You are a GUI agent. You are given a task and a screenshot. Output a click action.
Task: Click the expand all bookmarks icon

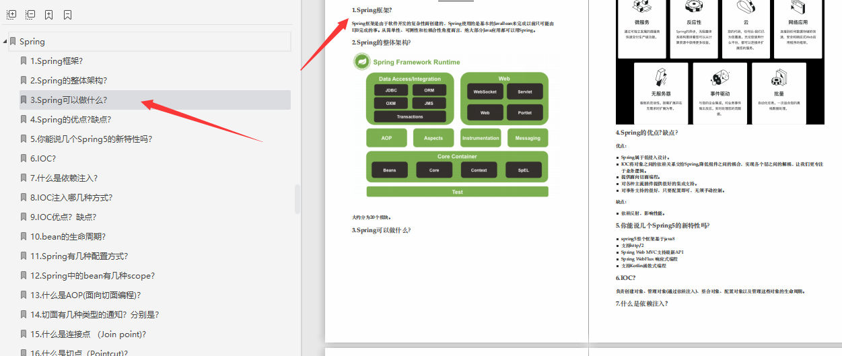[x=11, y=14]
